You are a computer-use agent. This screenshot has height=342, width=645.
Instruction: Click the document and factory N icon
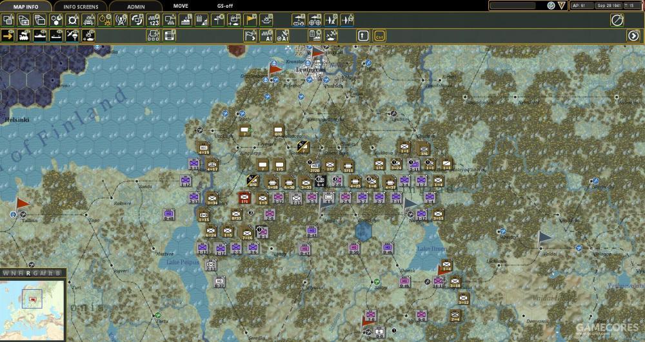tap(315, 35)
